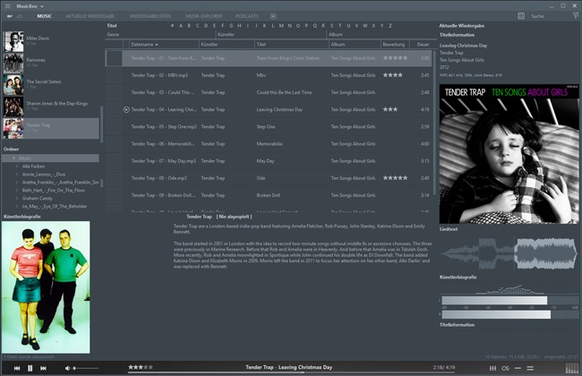Jump to letter A in alphabet bar
Screen dimensions: 582x376
coord(181,26)
